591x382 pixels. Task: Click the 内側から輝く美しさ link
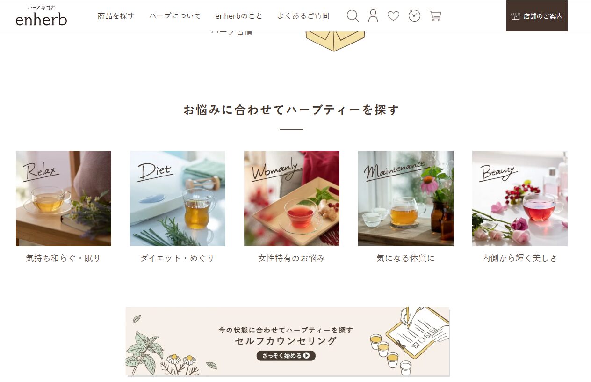point(520,258)
